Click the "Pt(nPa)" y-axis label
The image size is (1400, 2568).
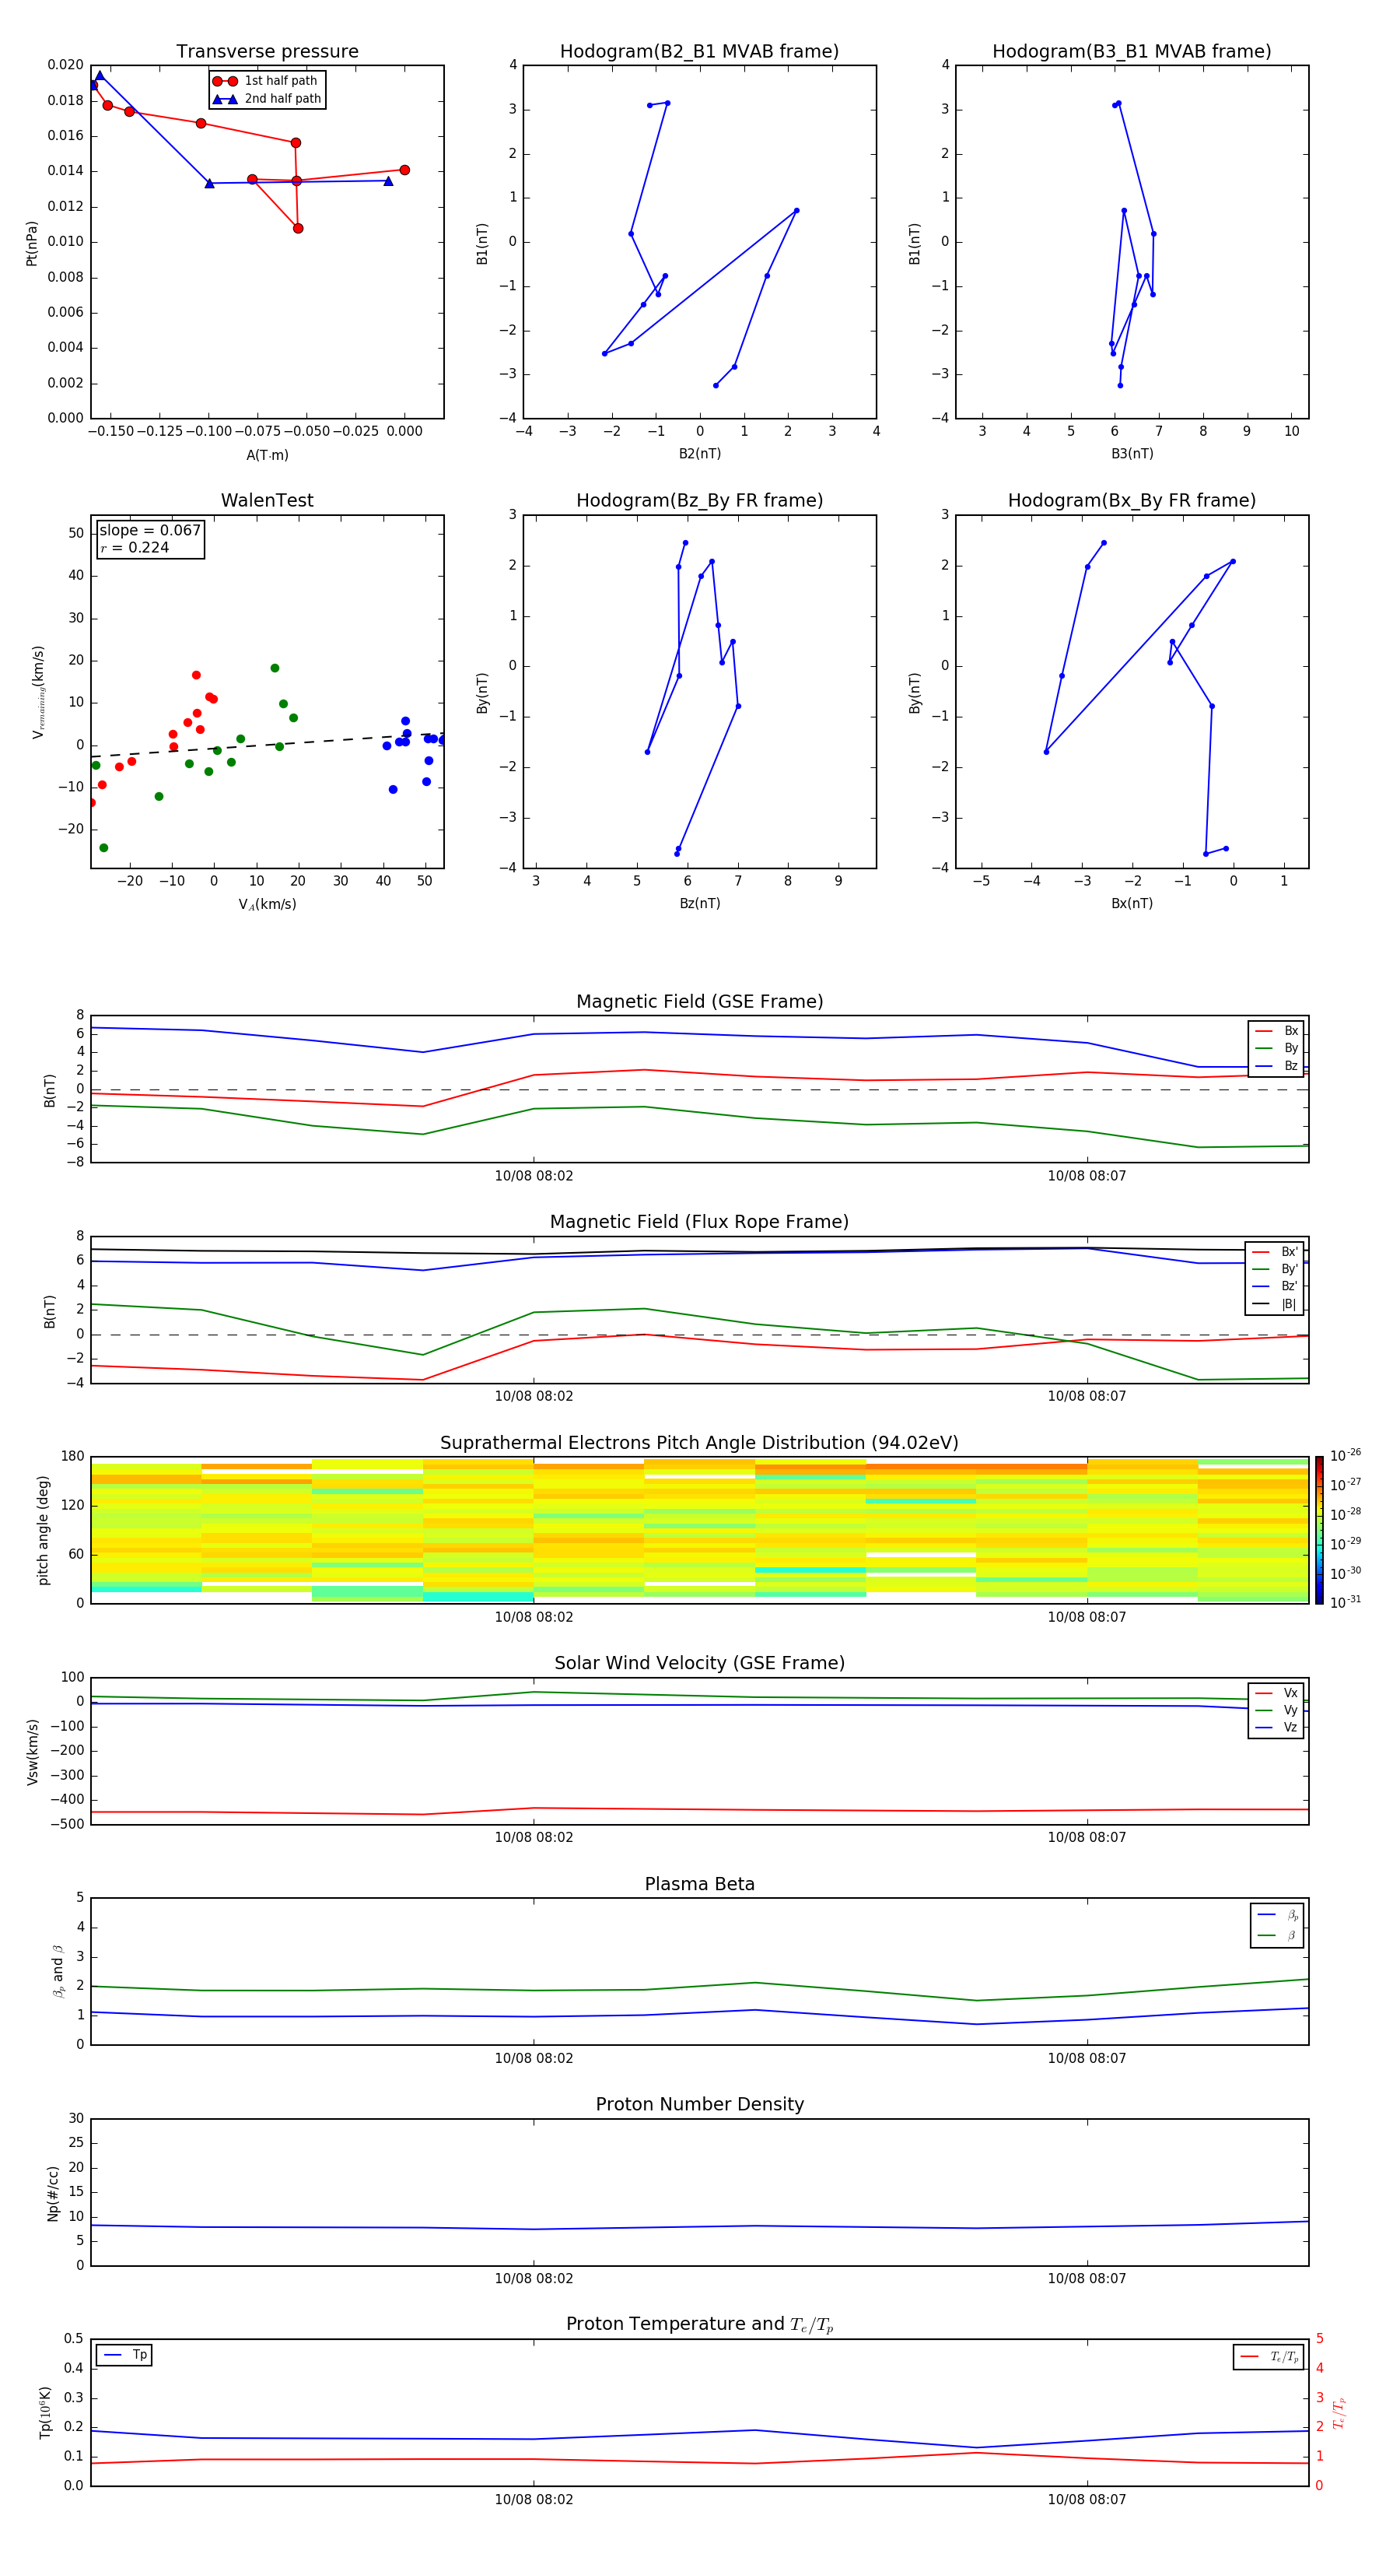pyautogui.click(x=32, y=242)
